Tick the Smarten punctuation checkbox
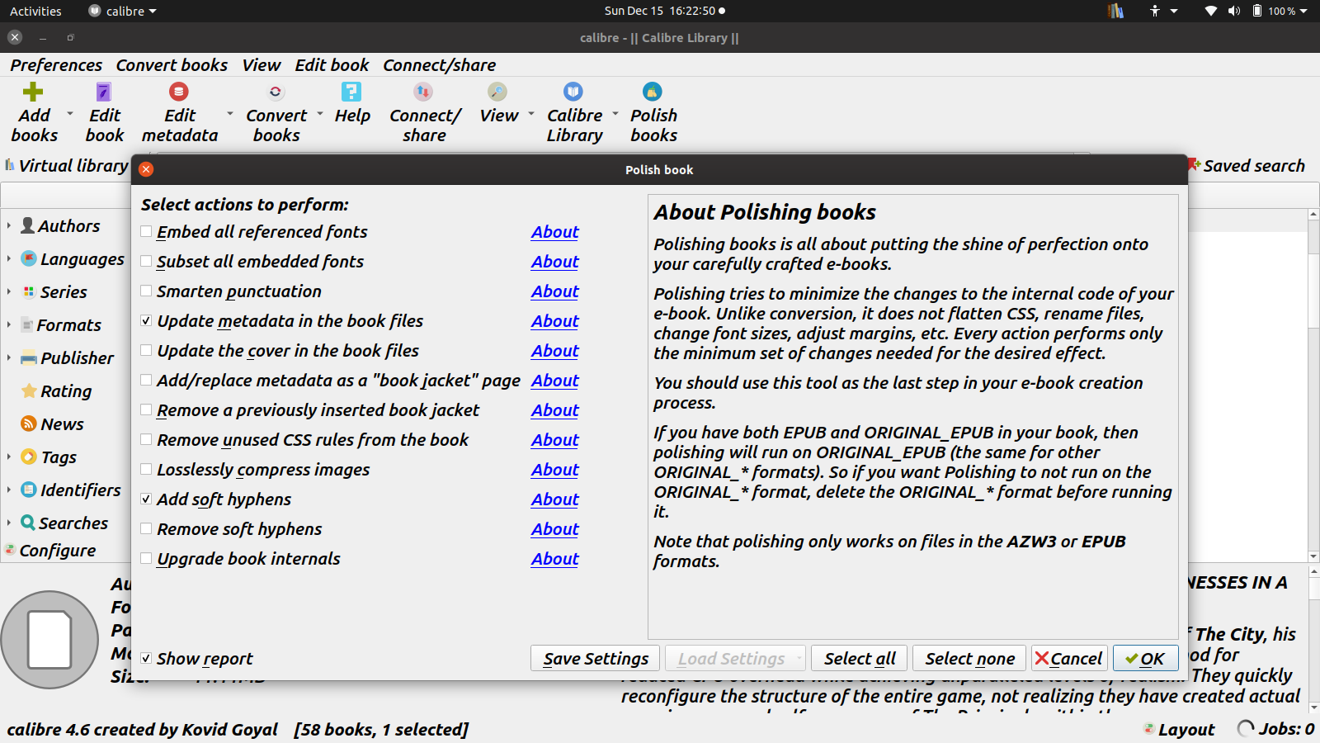Viewport: 1320px width, 743px height. coord(146,291)
